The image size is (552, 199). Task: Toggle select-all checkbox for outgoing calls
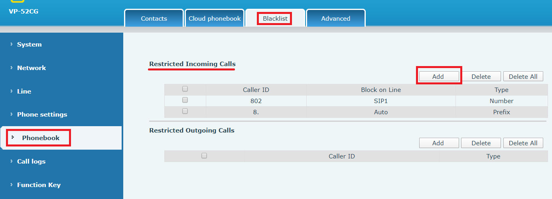coord(204,156)
